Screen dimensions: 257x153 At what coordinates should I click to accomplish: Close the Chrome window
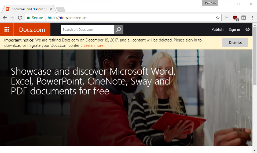point(251,4)
